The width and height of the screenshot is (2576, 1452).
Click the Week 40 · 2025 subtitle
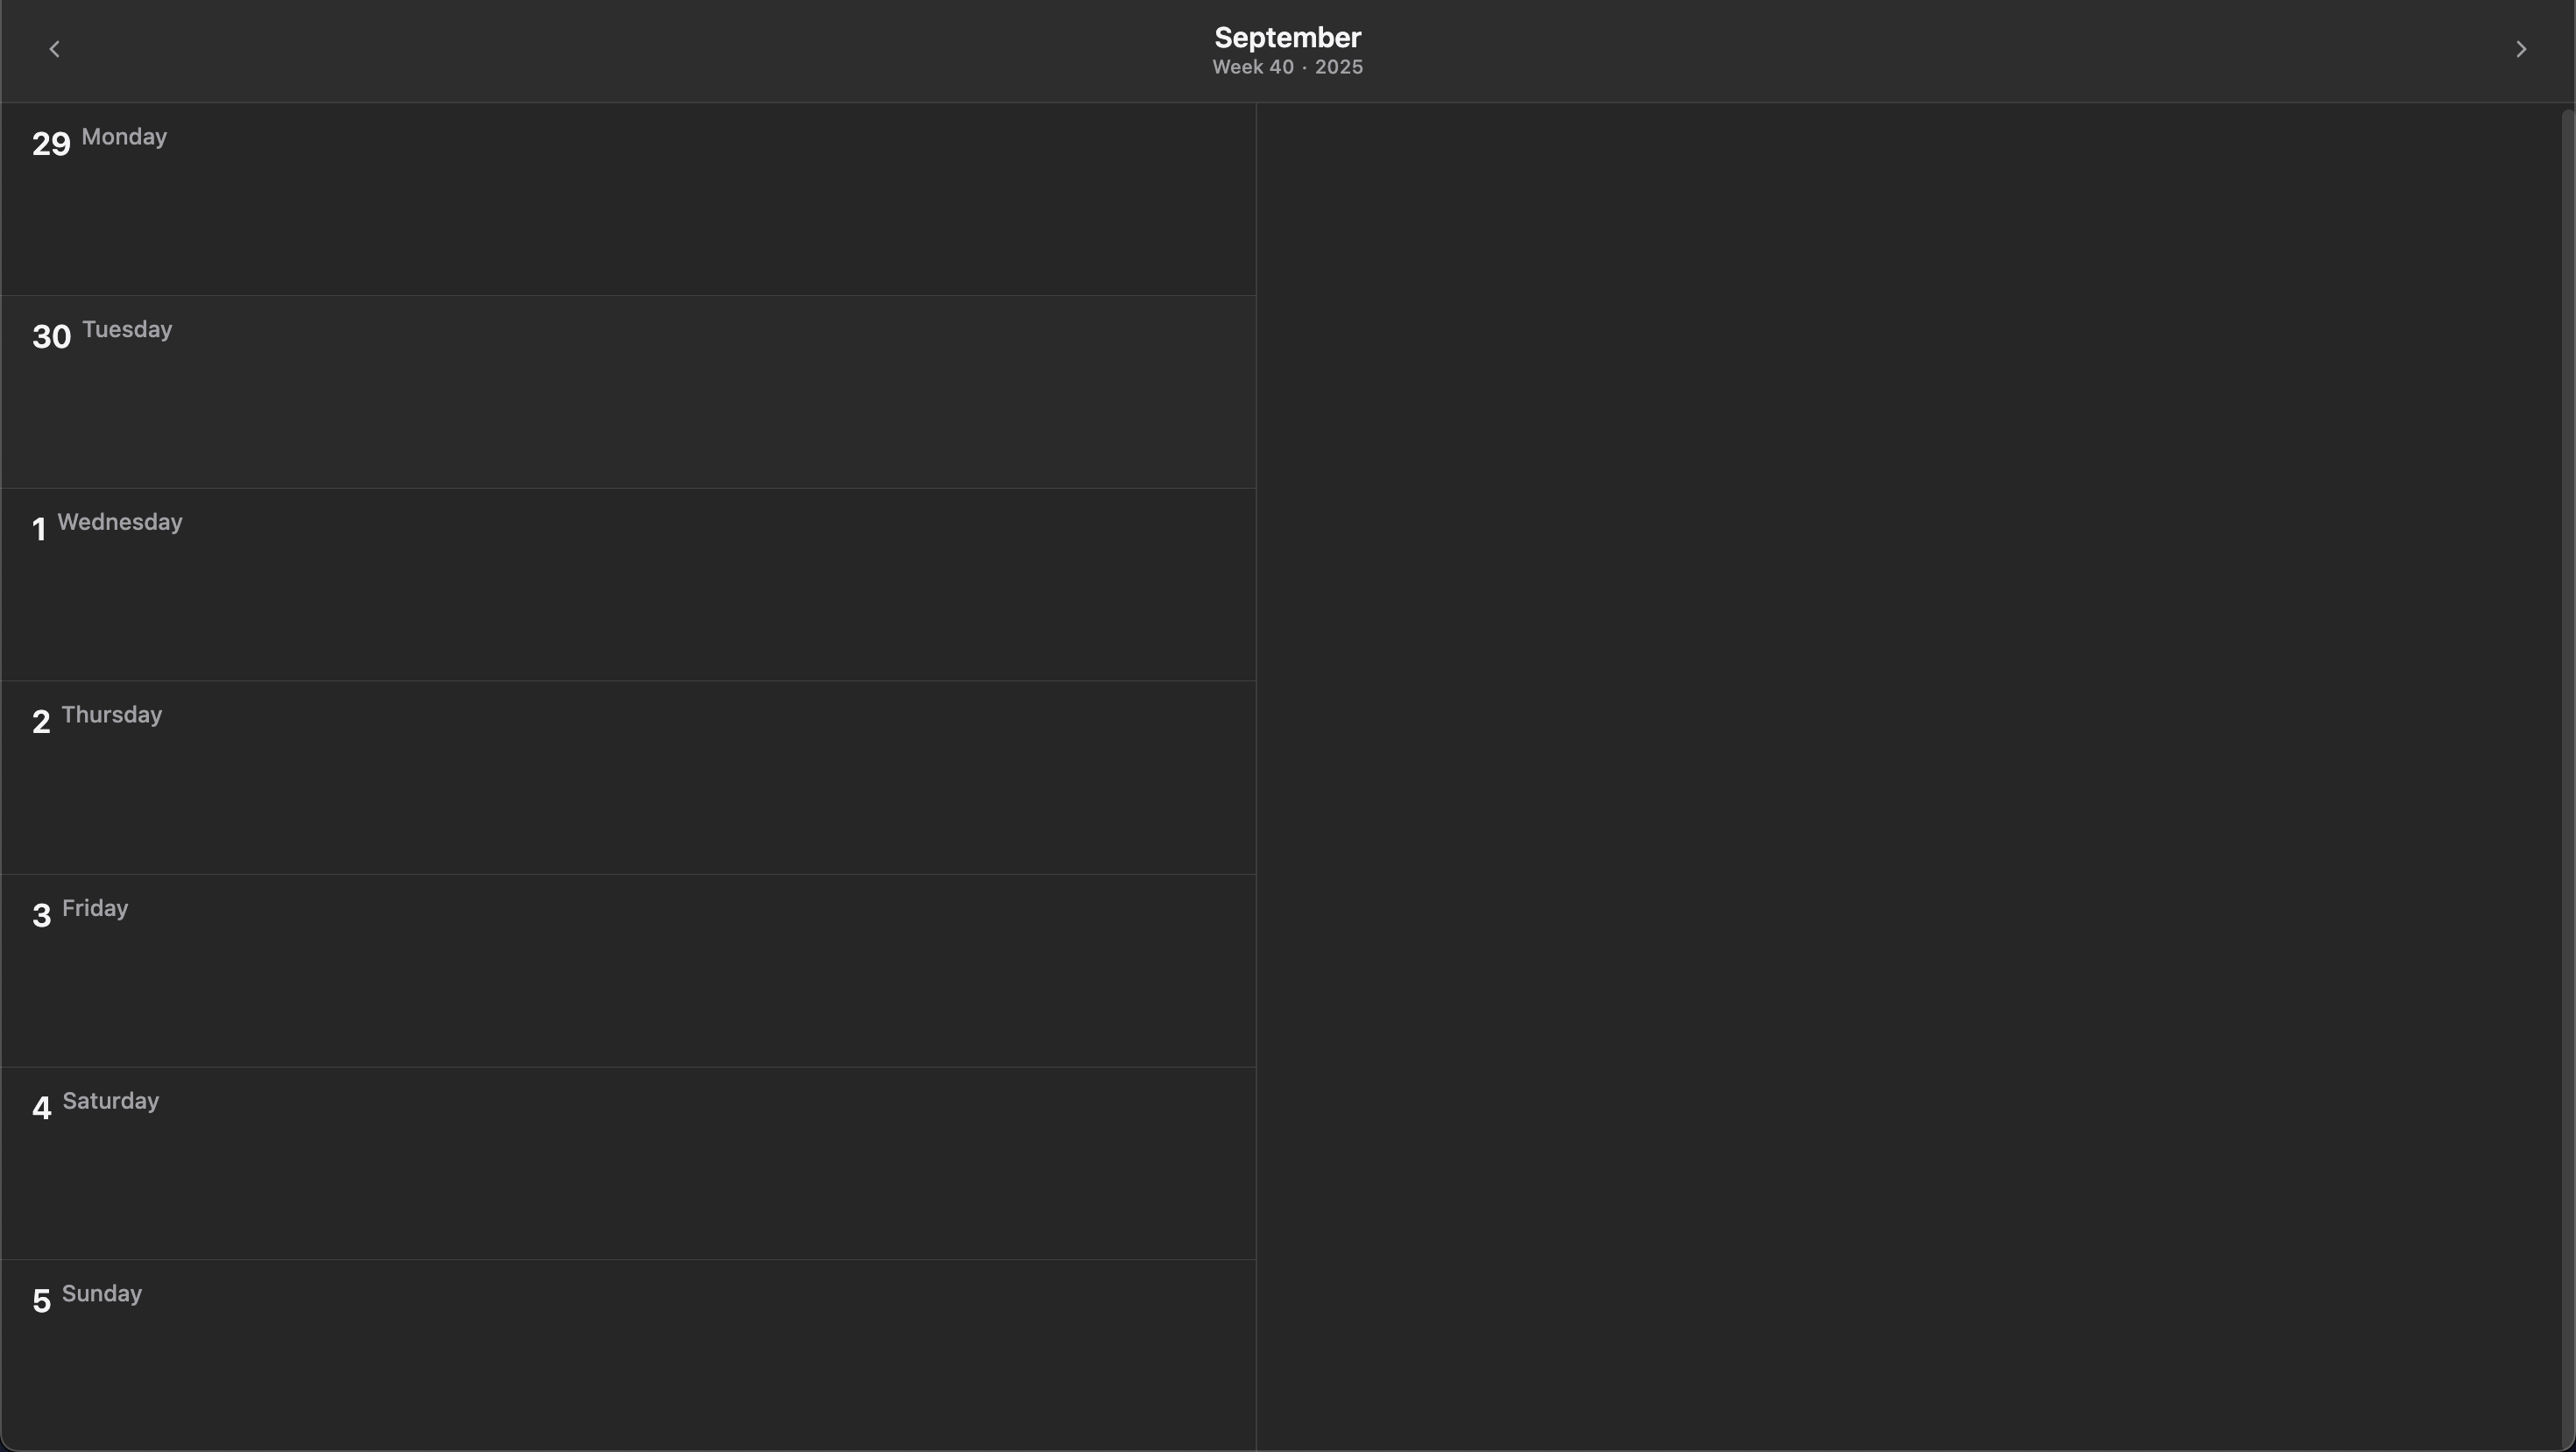[x=1287, y=67]
